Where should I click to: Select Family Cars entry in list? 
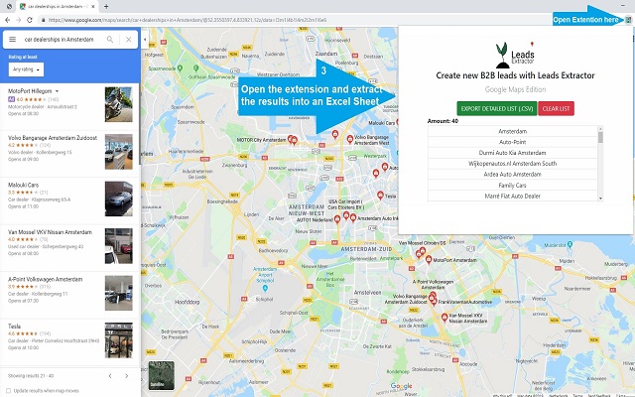pos(512,186)
